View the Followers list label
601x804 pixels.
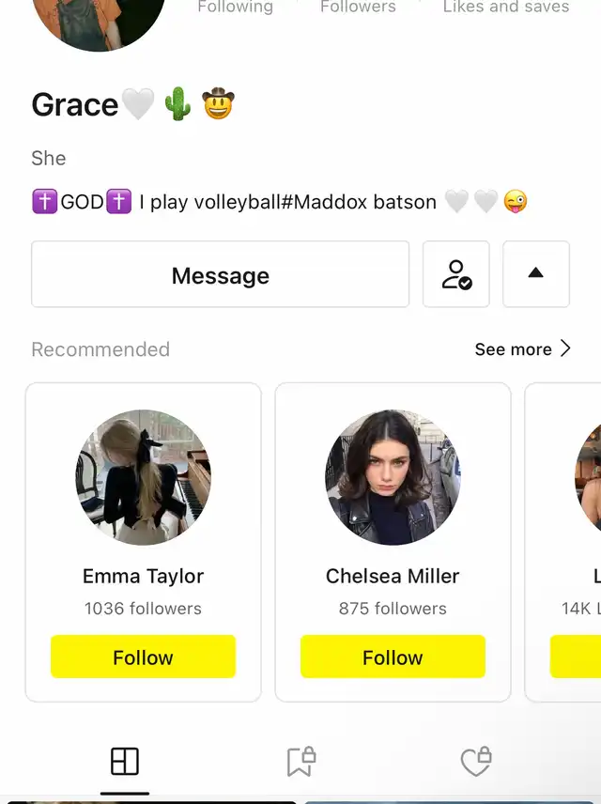(358, 7)
